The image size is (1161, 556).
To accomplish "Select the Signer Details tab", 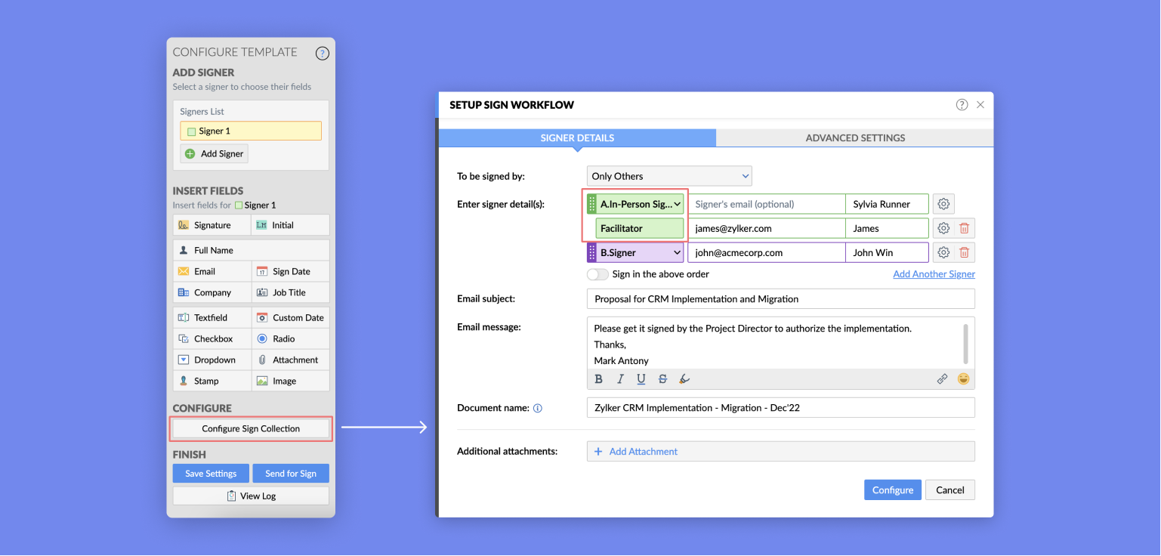I will pyautogui.click(x=577, y=137).
